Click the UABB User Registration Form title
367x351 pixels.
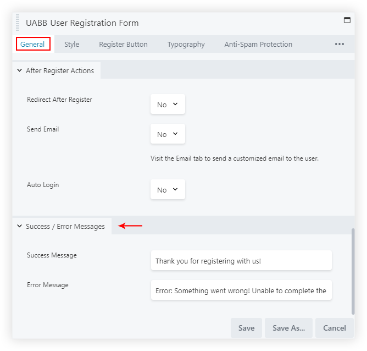point(82,23)
